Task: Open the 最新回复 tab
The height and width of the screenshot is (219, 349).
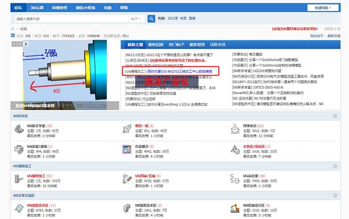Action: pos(156,44)
